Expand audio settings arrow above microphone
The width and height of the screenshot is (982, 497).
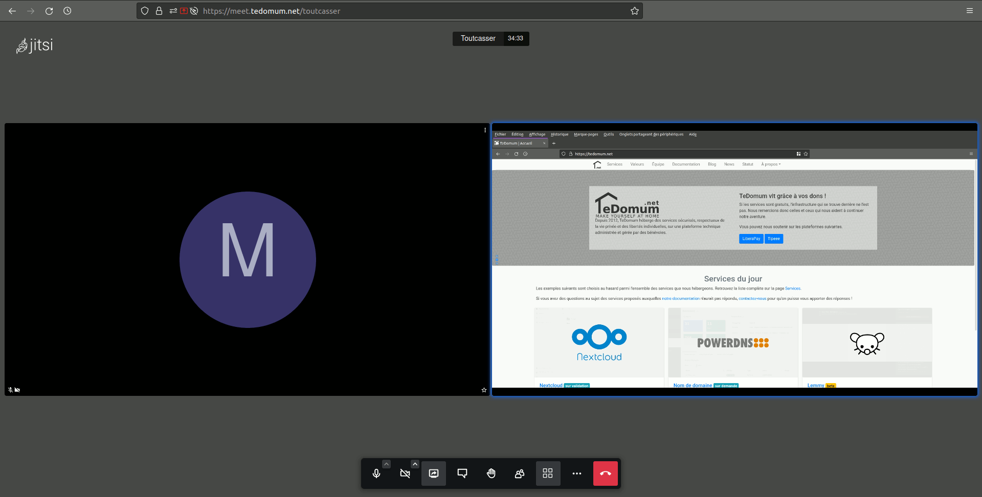coord(387,464)
